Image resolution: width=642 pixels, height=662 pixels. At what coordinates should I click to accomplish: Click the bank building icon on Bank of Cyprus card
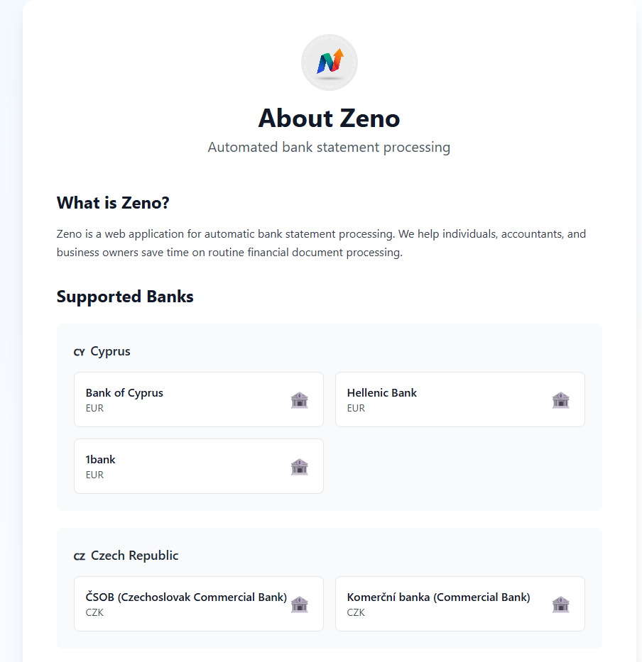point(299,400)
